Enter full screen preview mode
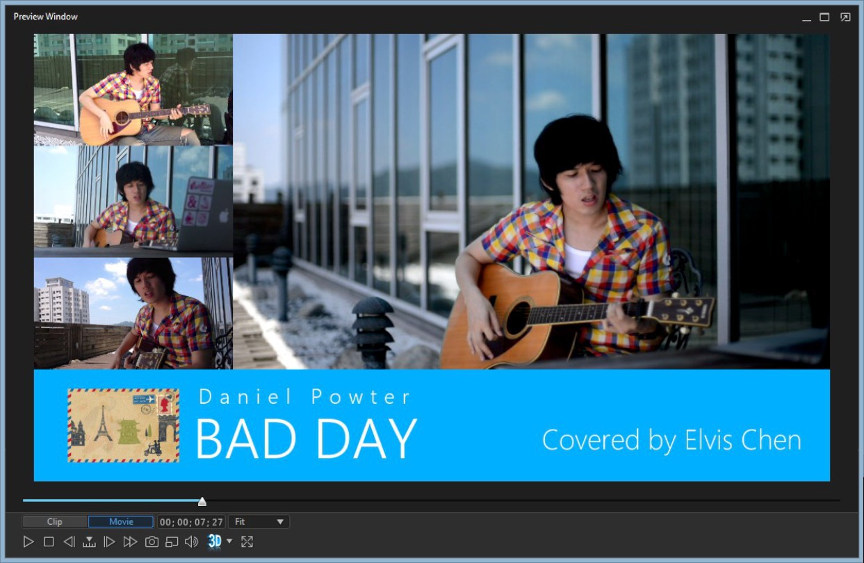Screen dimensions: 864x563 [247, 541]
